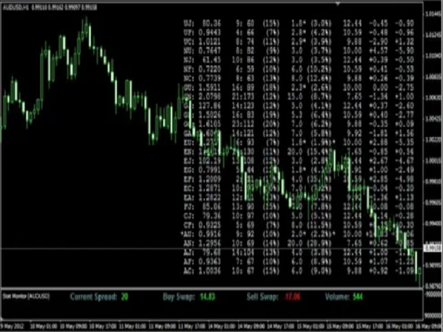
Task: Click the CF row price 0.9325
Action: [210, 225]
